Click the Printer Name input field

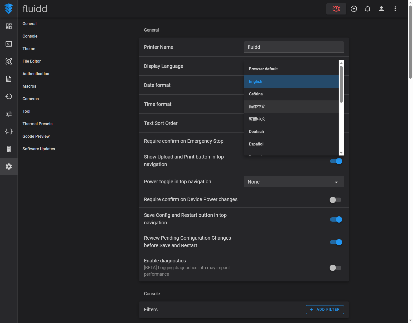pyautogui.click(x=294, y=47)
